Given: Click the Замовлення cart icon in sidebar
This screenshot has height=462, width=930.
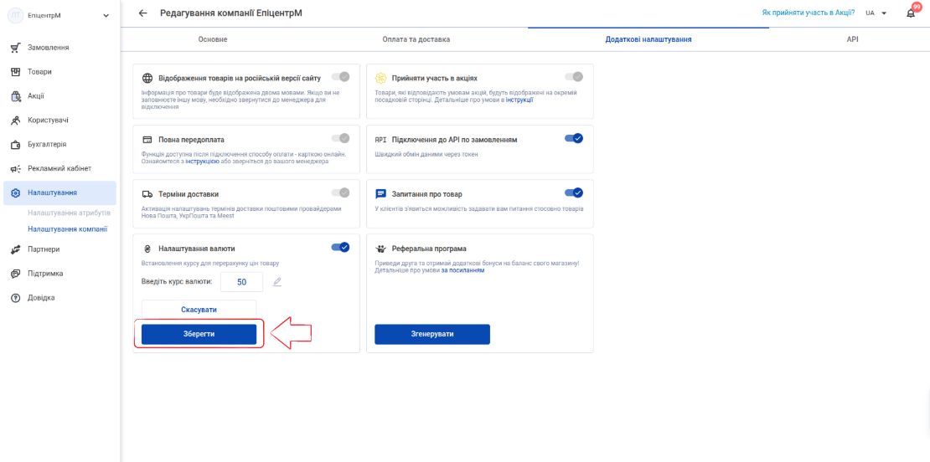Looking at the screenshot, I should pyautogui.click(x=16, y=48).
